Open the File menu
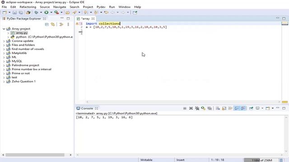Image resolution: width=289 pixels, height=162 pixels. point(4,7)
